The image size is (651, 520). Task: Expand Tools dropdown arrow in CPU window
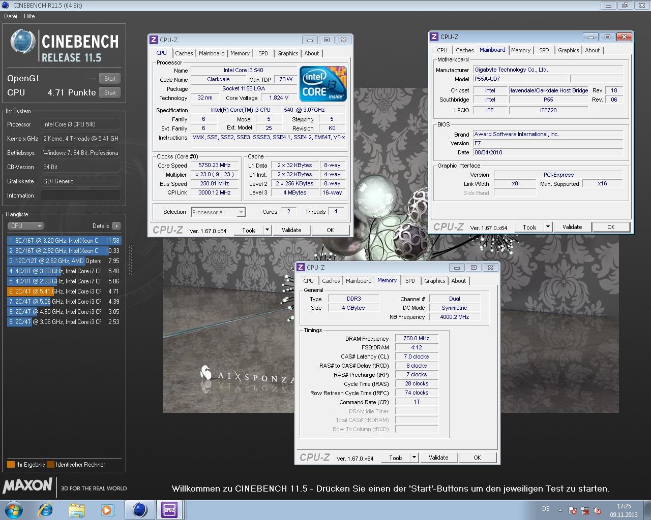click(267, 230)
